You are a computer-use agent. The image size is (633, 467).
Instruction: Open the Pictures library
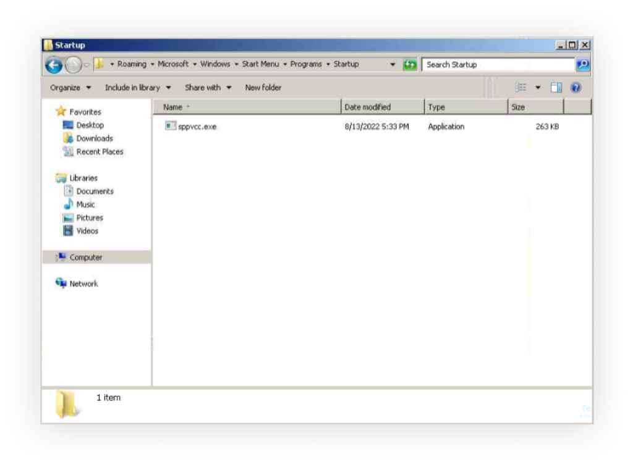coord(90,218)
